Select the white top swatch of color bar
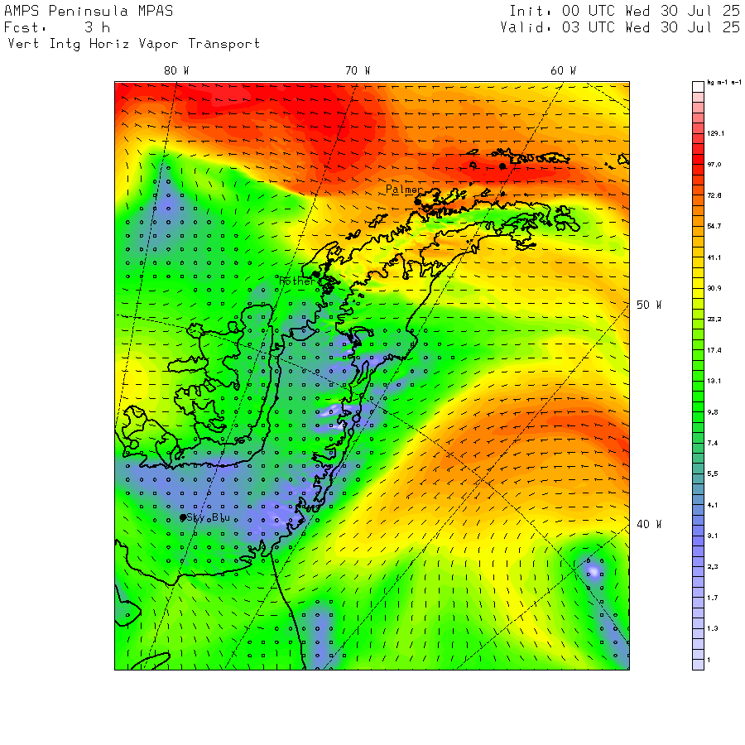Image resolution: width=745 pixels, height=745 pixels. click(x=698, y=87)
